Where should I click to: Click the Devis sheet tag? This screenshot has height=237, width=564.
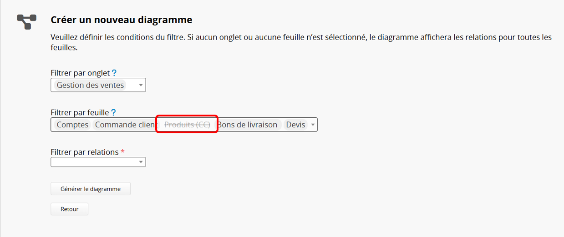tap(295, 125)
